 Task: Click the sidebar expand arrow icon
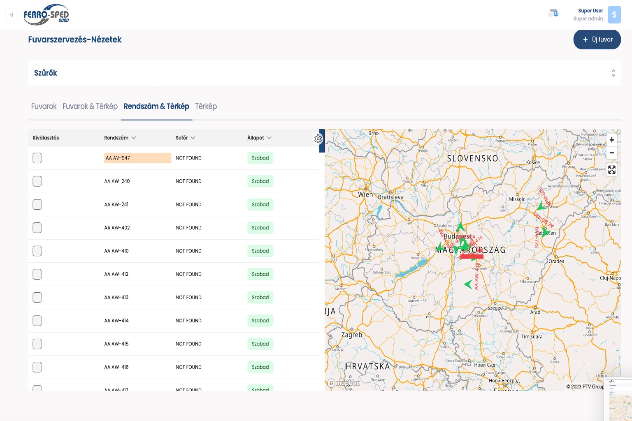click(11, 15)
